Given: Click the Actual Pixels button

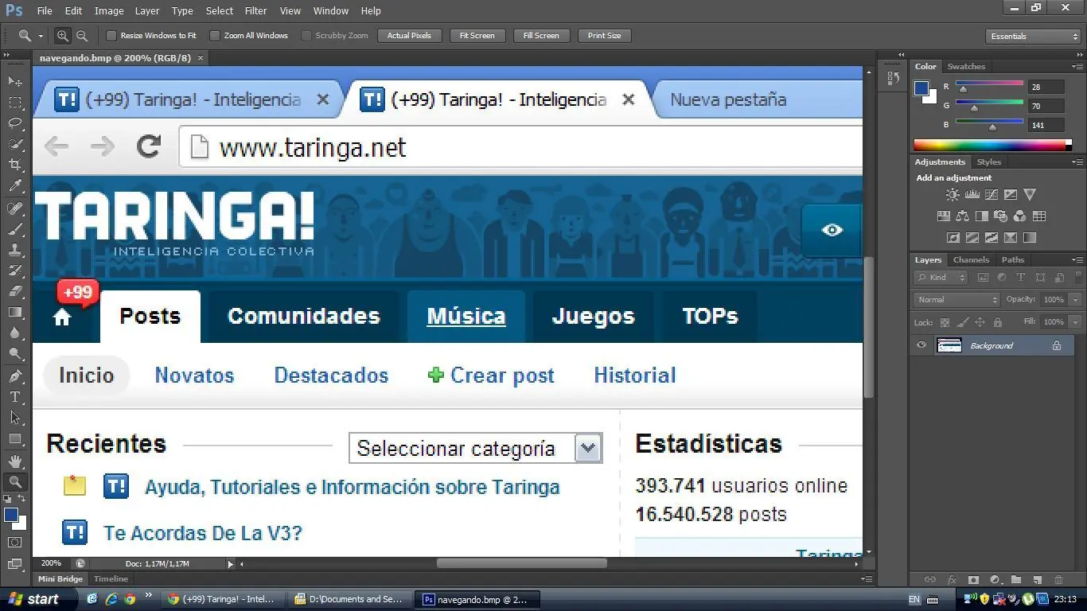Looking at the screenshot, I should pos(409,36).
